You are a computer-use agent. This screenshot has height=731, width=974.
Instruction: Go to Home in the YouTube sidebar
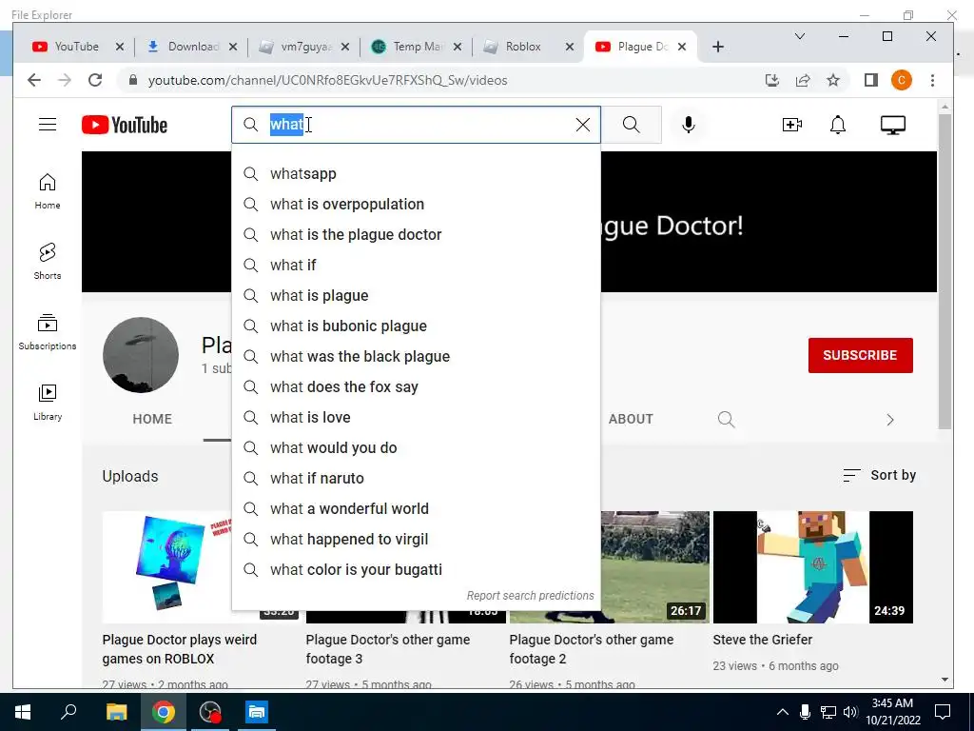point(48,190)
